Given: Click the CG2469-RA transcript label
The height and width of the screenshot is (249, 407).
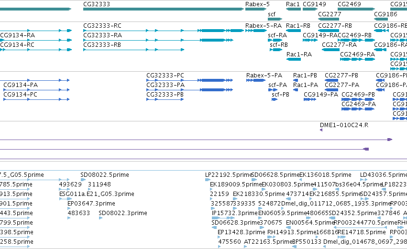Looking at the screenshot, I should coord(357,54).
